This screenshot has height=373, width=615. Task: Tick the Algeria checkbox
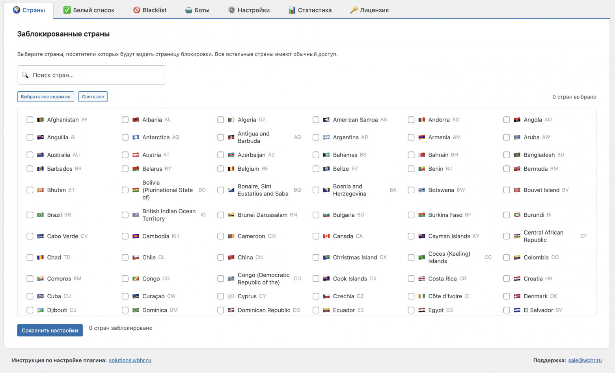[220, 120]
